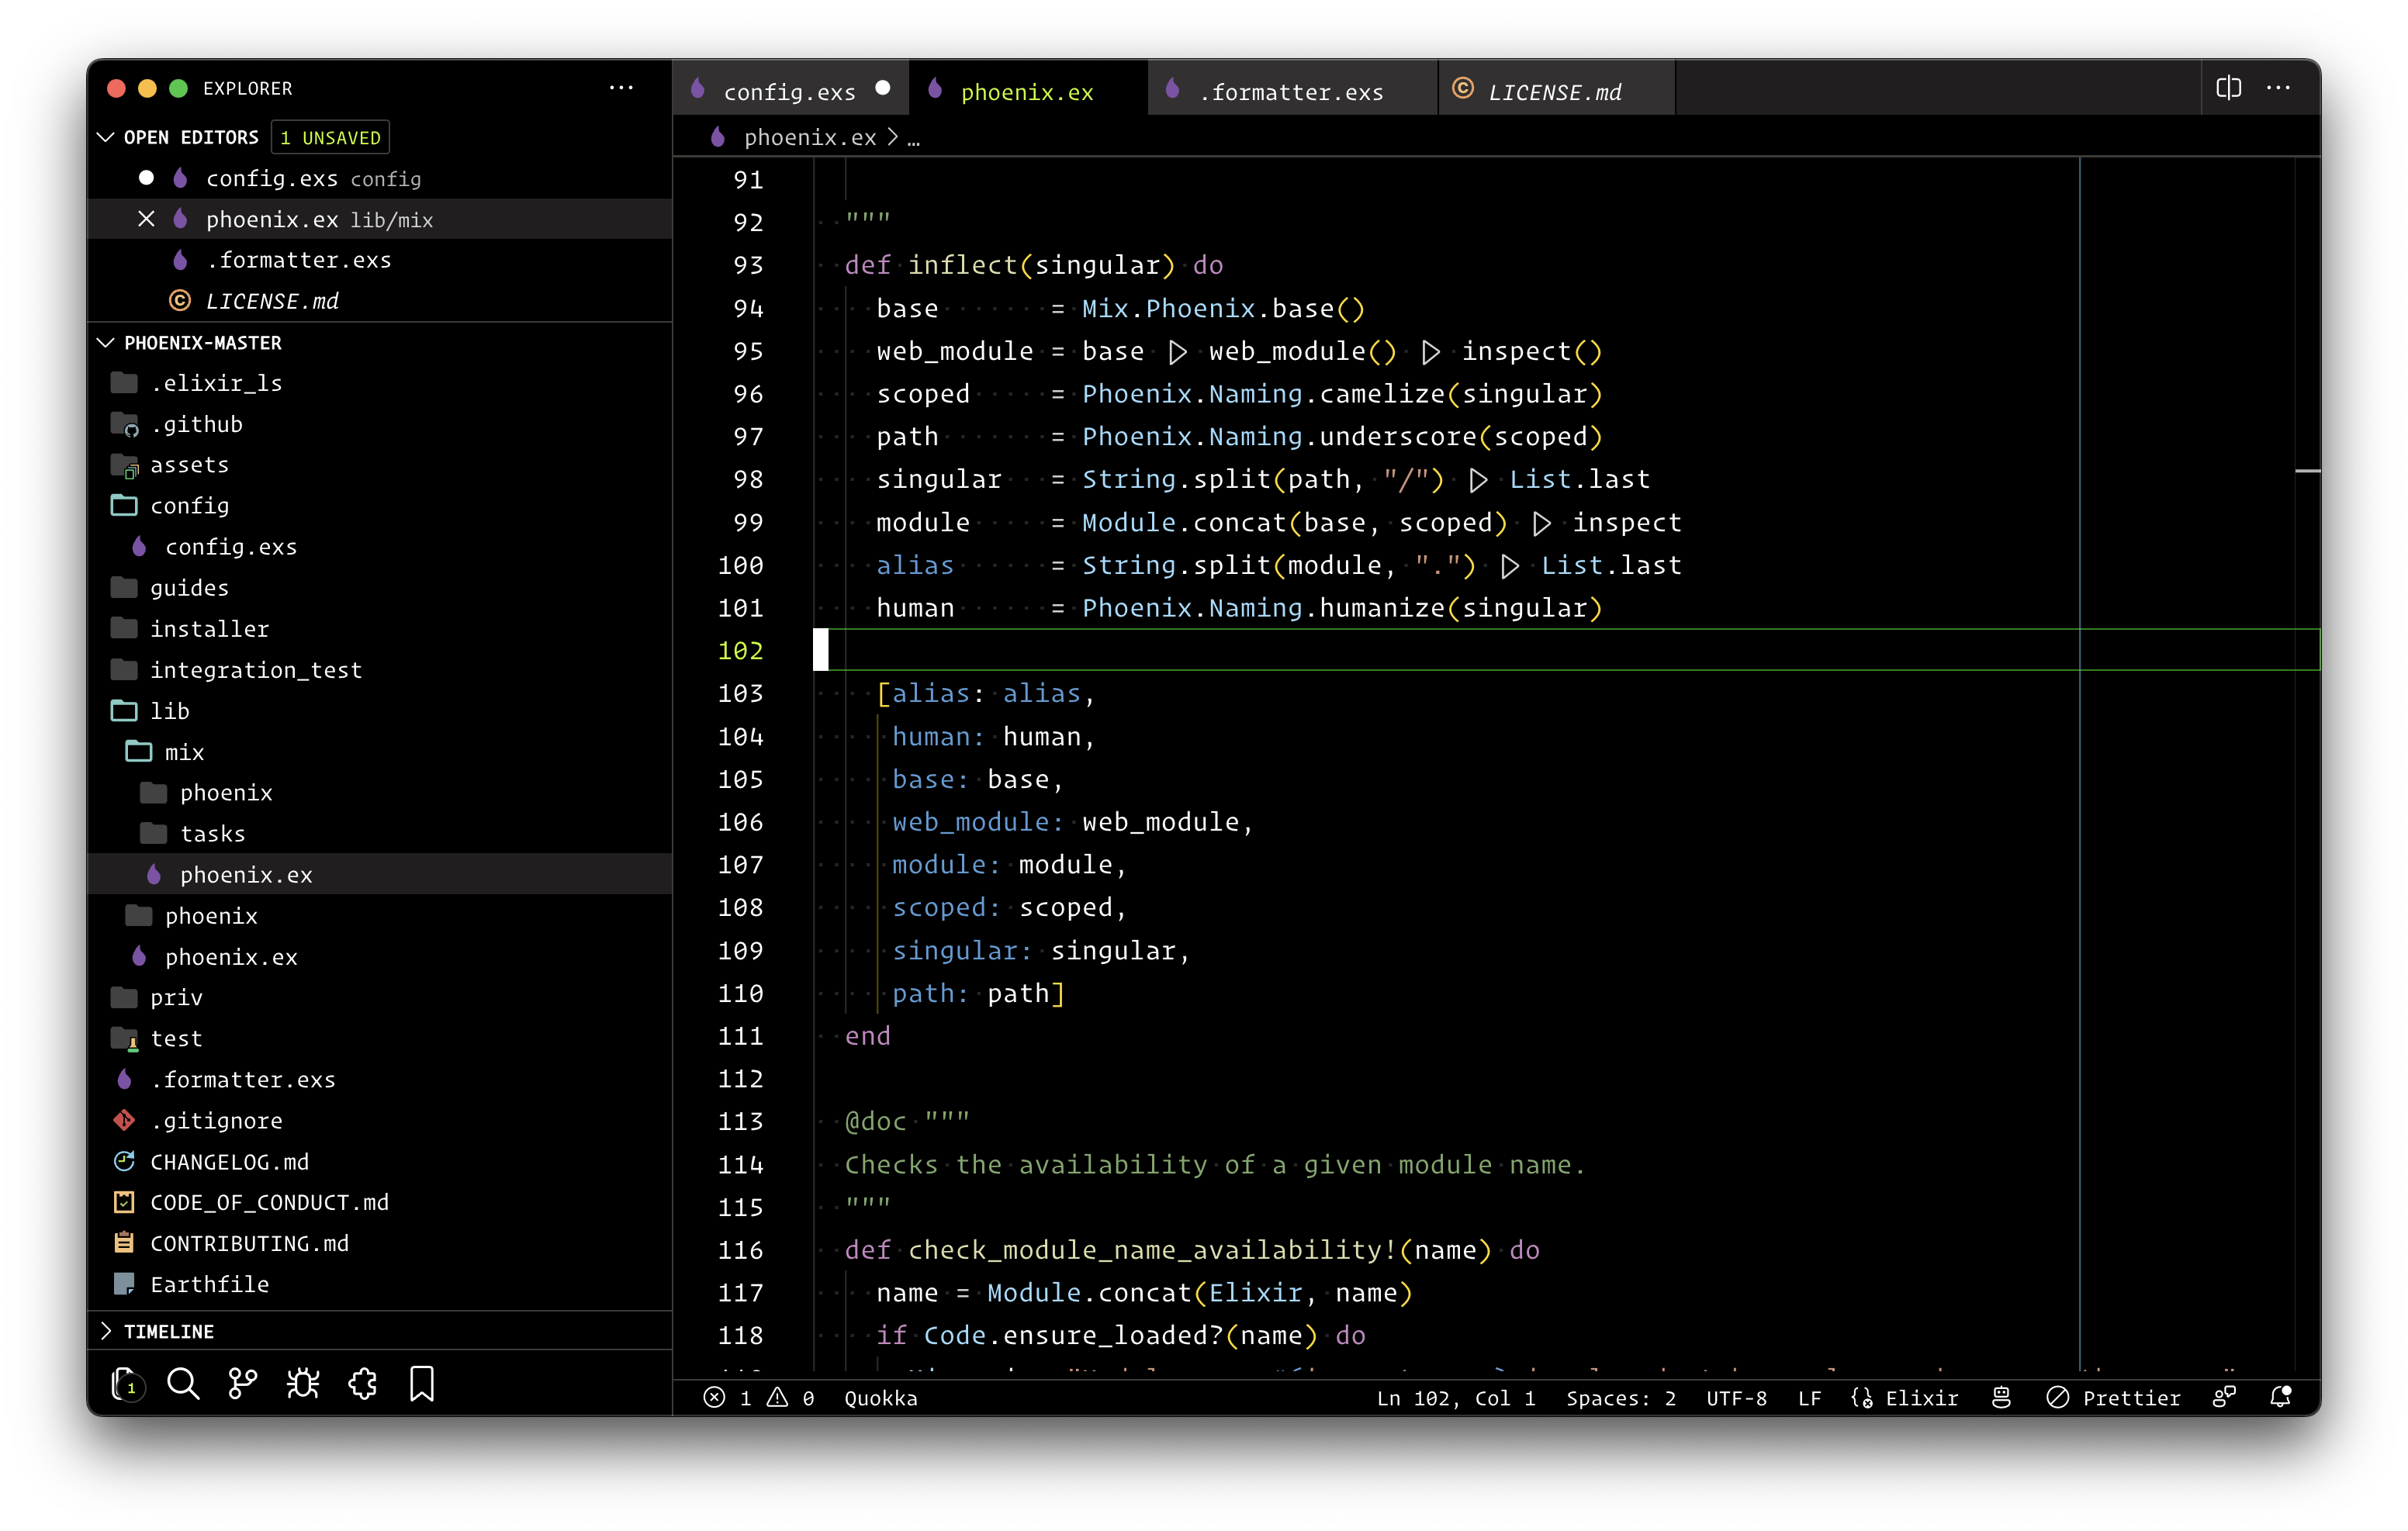
Task: Expand the tasks folder under mix
Action: point(380,834)
